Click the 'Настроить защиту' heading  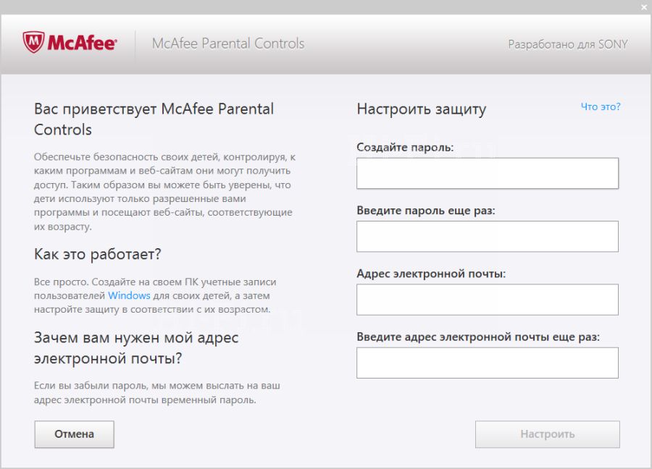421,109
